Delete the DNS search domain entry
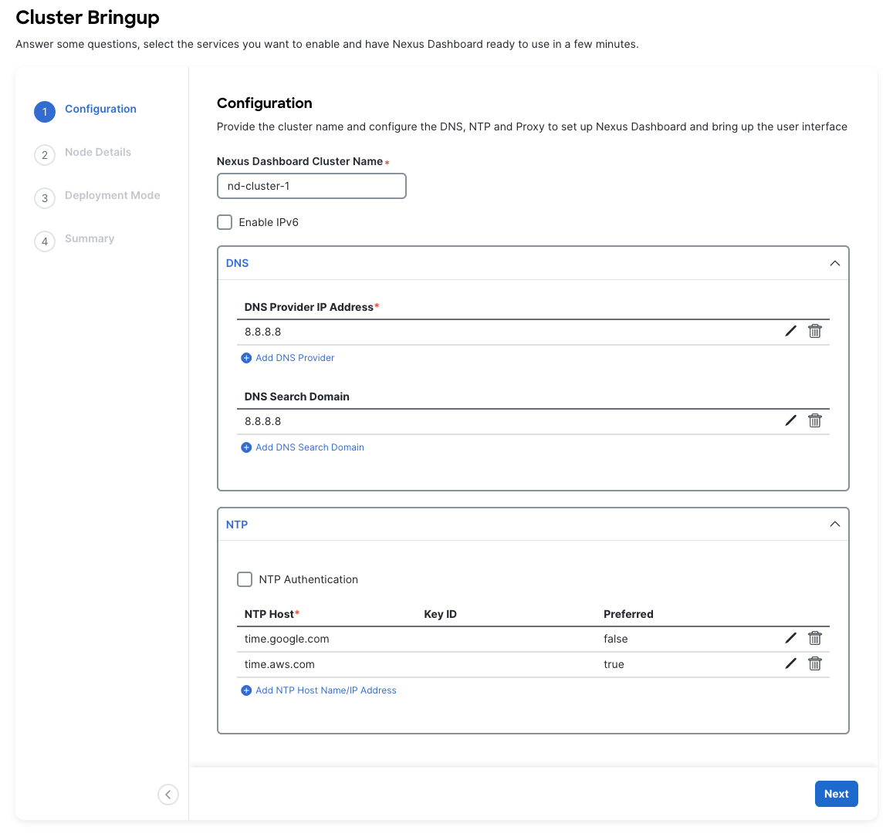 coord(815,420)
